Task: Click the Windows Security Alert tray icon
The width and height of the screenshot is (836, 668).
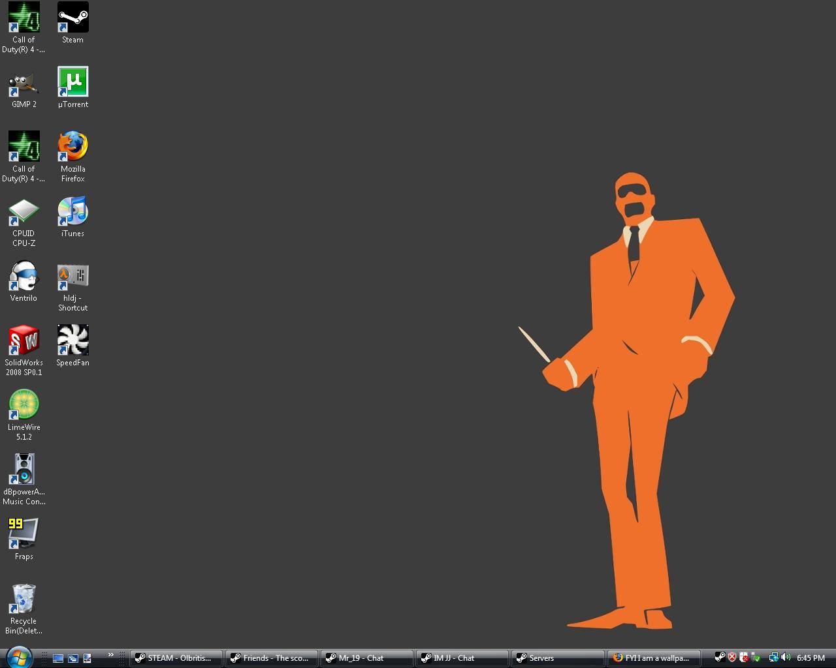Action: [x=744, y=658]
